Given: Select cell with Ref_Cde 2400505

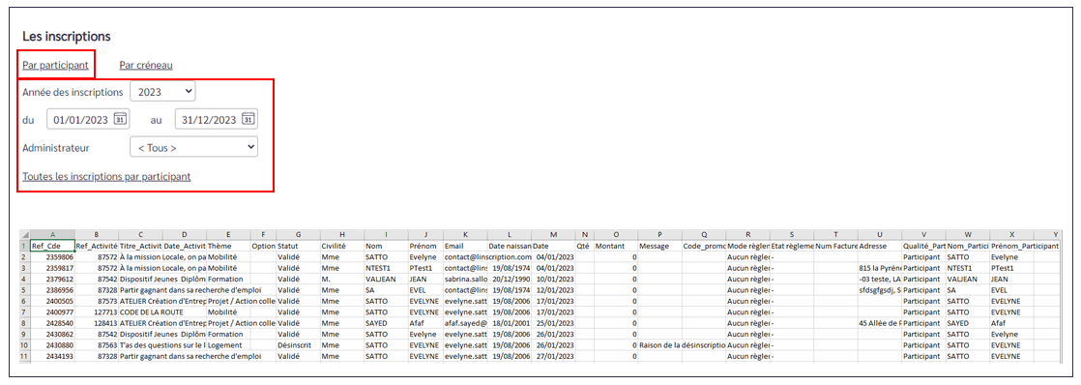Looking at the screenshot, I should [51, 302].
